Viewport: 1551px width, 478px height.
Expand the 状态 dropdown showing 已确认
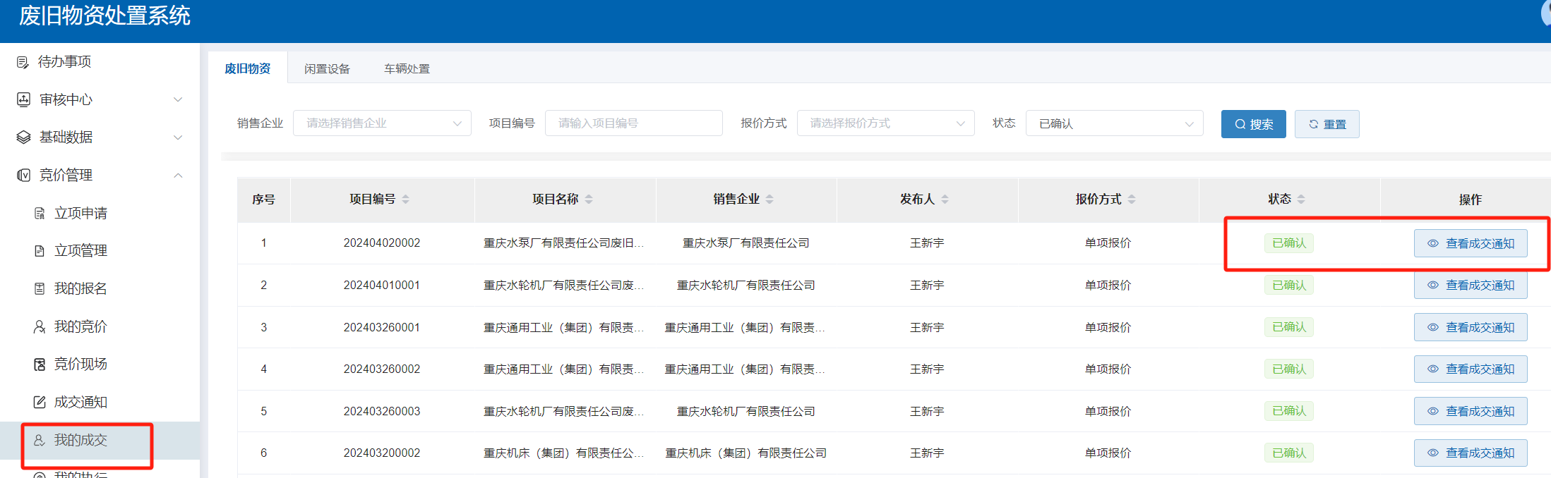point(1114,123)
